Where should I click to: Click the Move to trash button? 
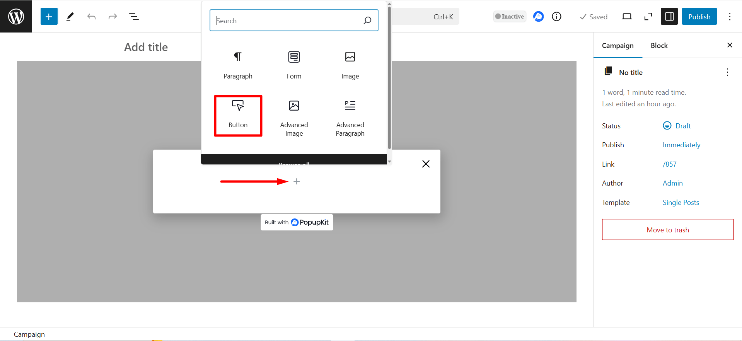coord(667,230)
